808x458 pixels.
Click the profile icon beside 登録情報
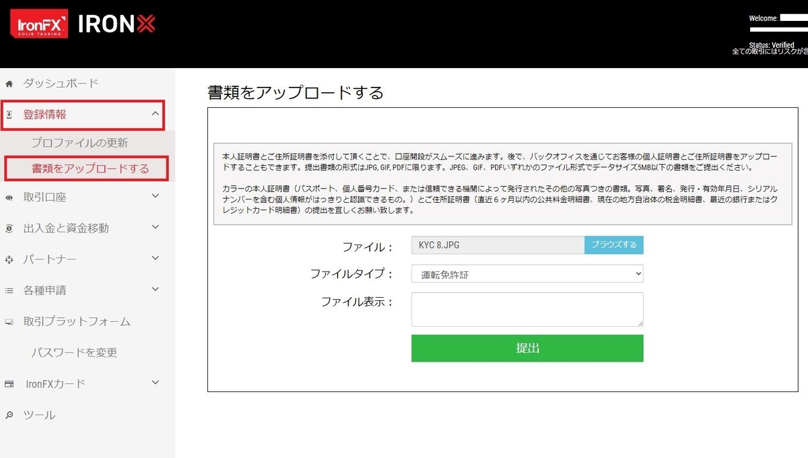pyautogui.click(x=9, y=115)
